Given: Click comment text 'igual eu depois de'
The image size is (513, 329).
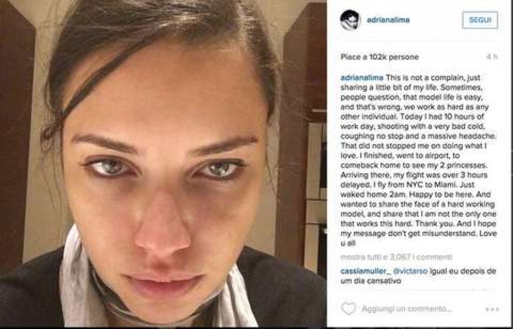Looking at the screenshot, I should point(463,271).
